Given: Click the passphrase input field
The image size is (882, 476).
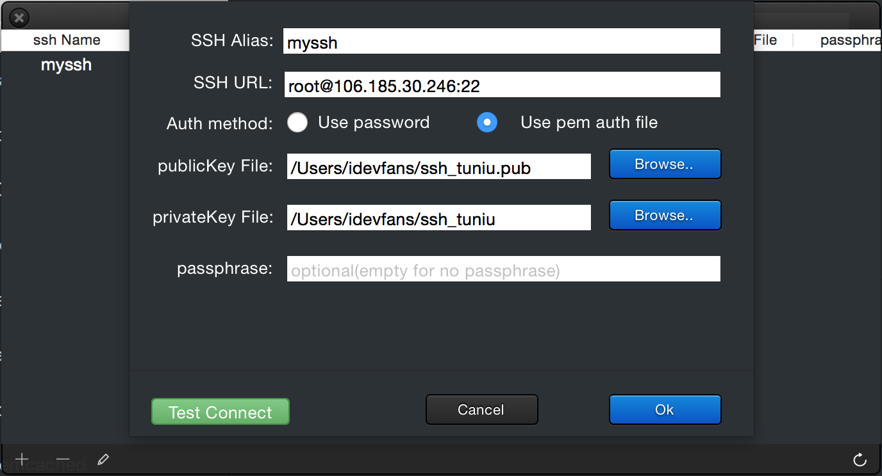Looking at the screenshot, I should pyautogui.click(x=503, y=269).
